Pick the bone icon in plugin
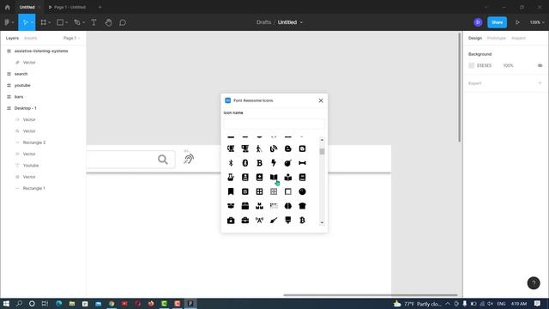 [302, 163]
